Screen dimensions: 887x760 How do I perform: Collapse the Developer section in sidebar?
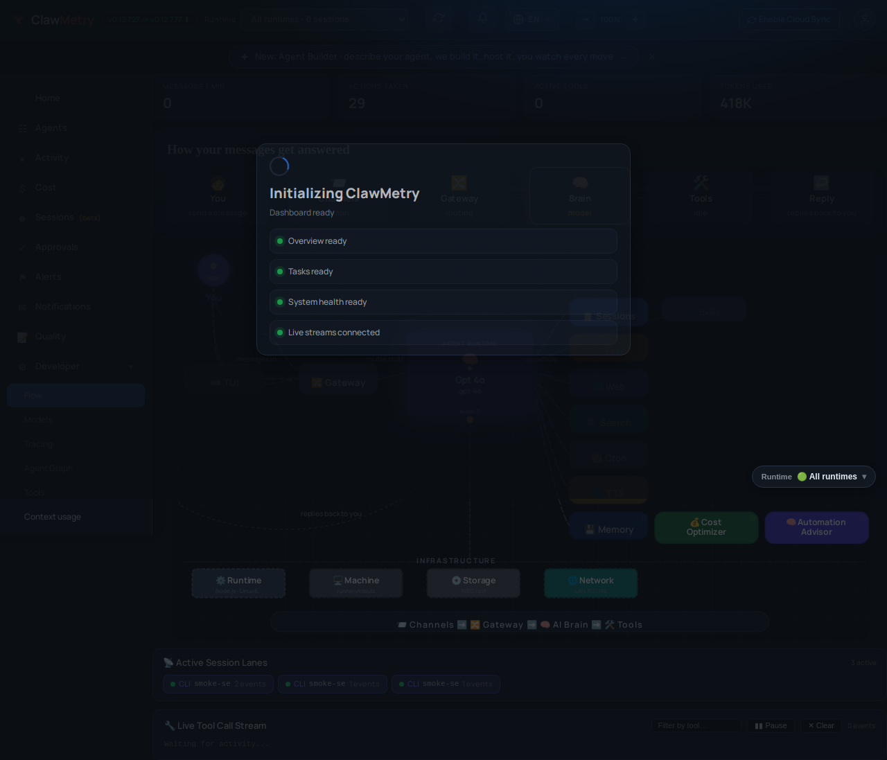130,366
